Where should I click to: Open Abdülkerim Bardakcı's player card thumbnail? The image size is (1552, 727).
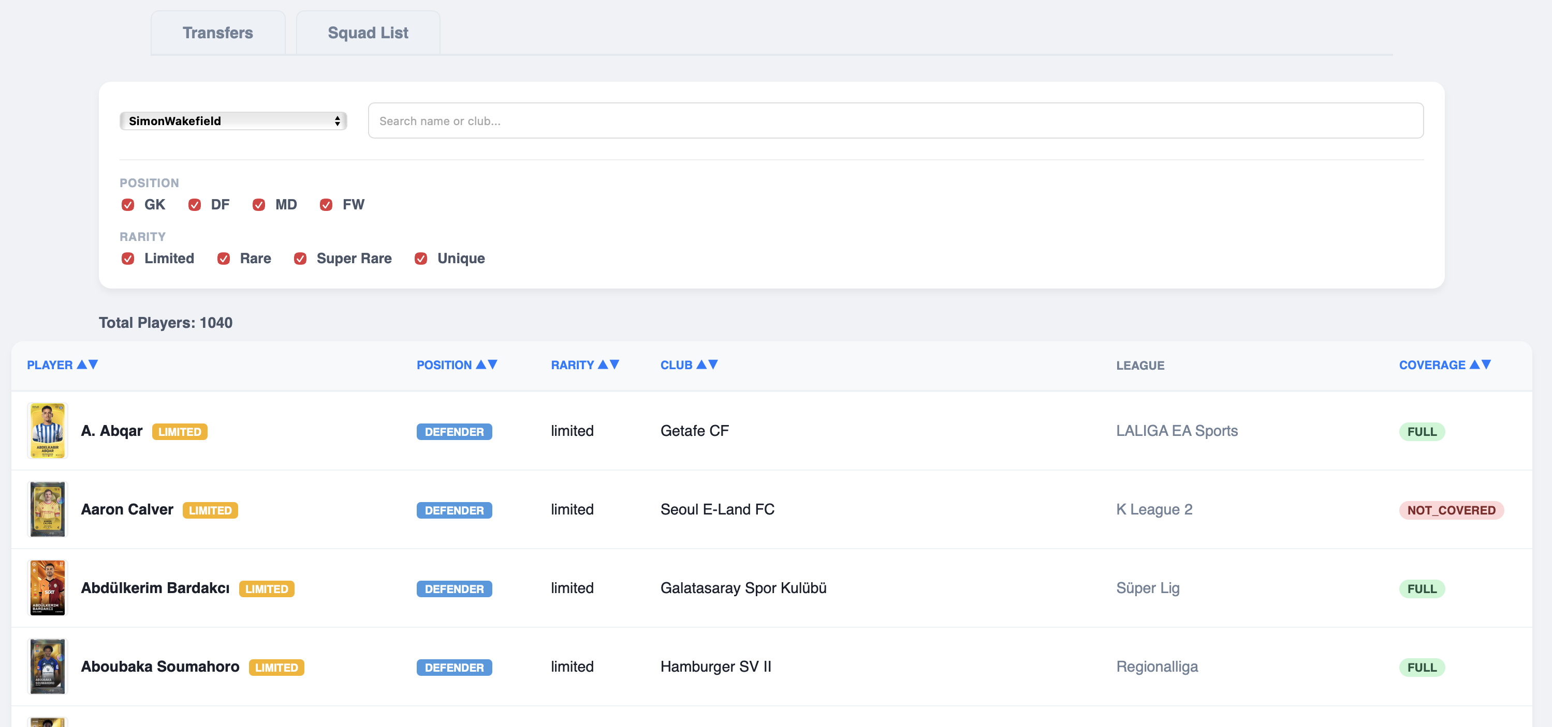pos(48,588)
